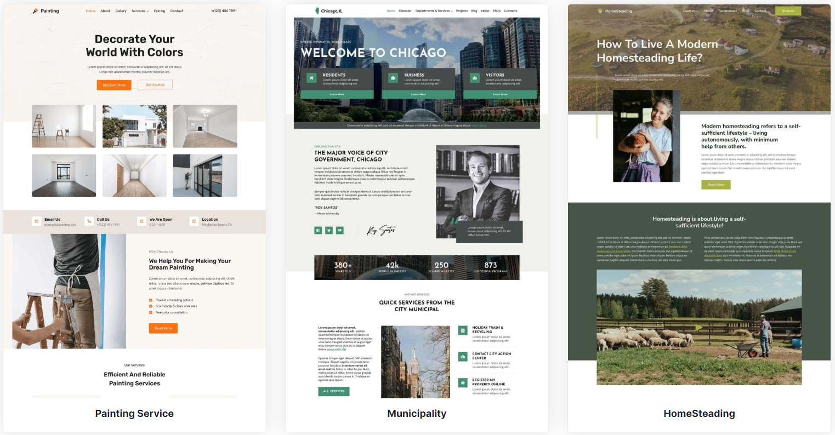The width and height of the screenshot is (835, 435).
Task: Toggle the Flexible scheduling options checkmark
Action: (151, 300)
